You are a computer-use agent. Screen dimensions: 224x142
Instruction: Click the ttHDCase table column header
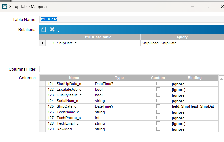98,37
